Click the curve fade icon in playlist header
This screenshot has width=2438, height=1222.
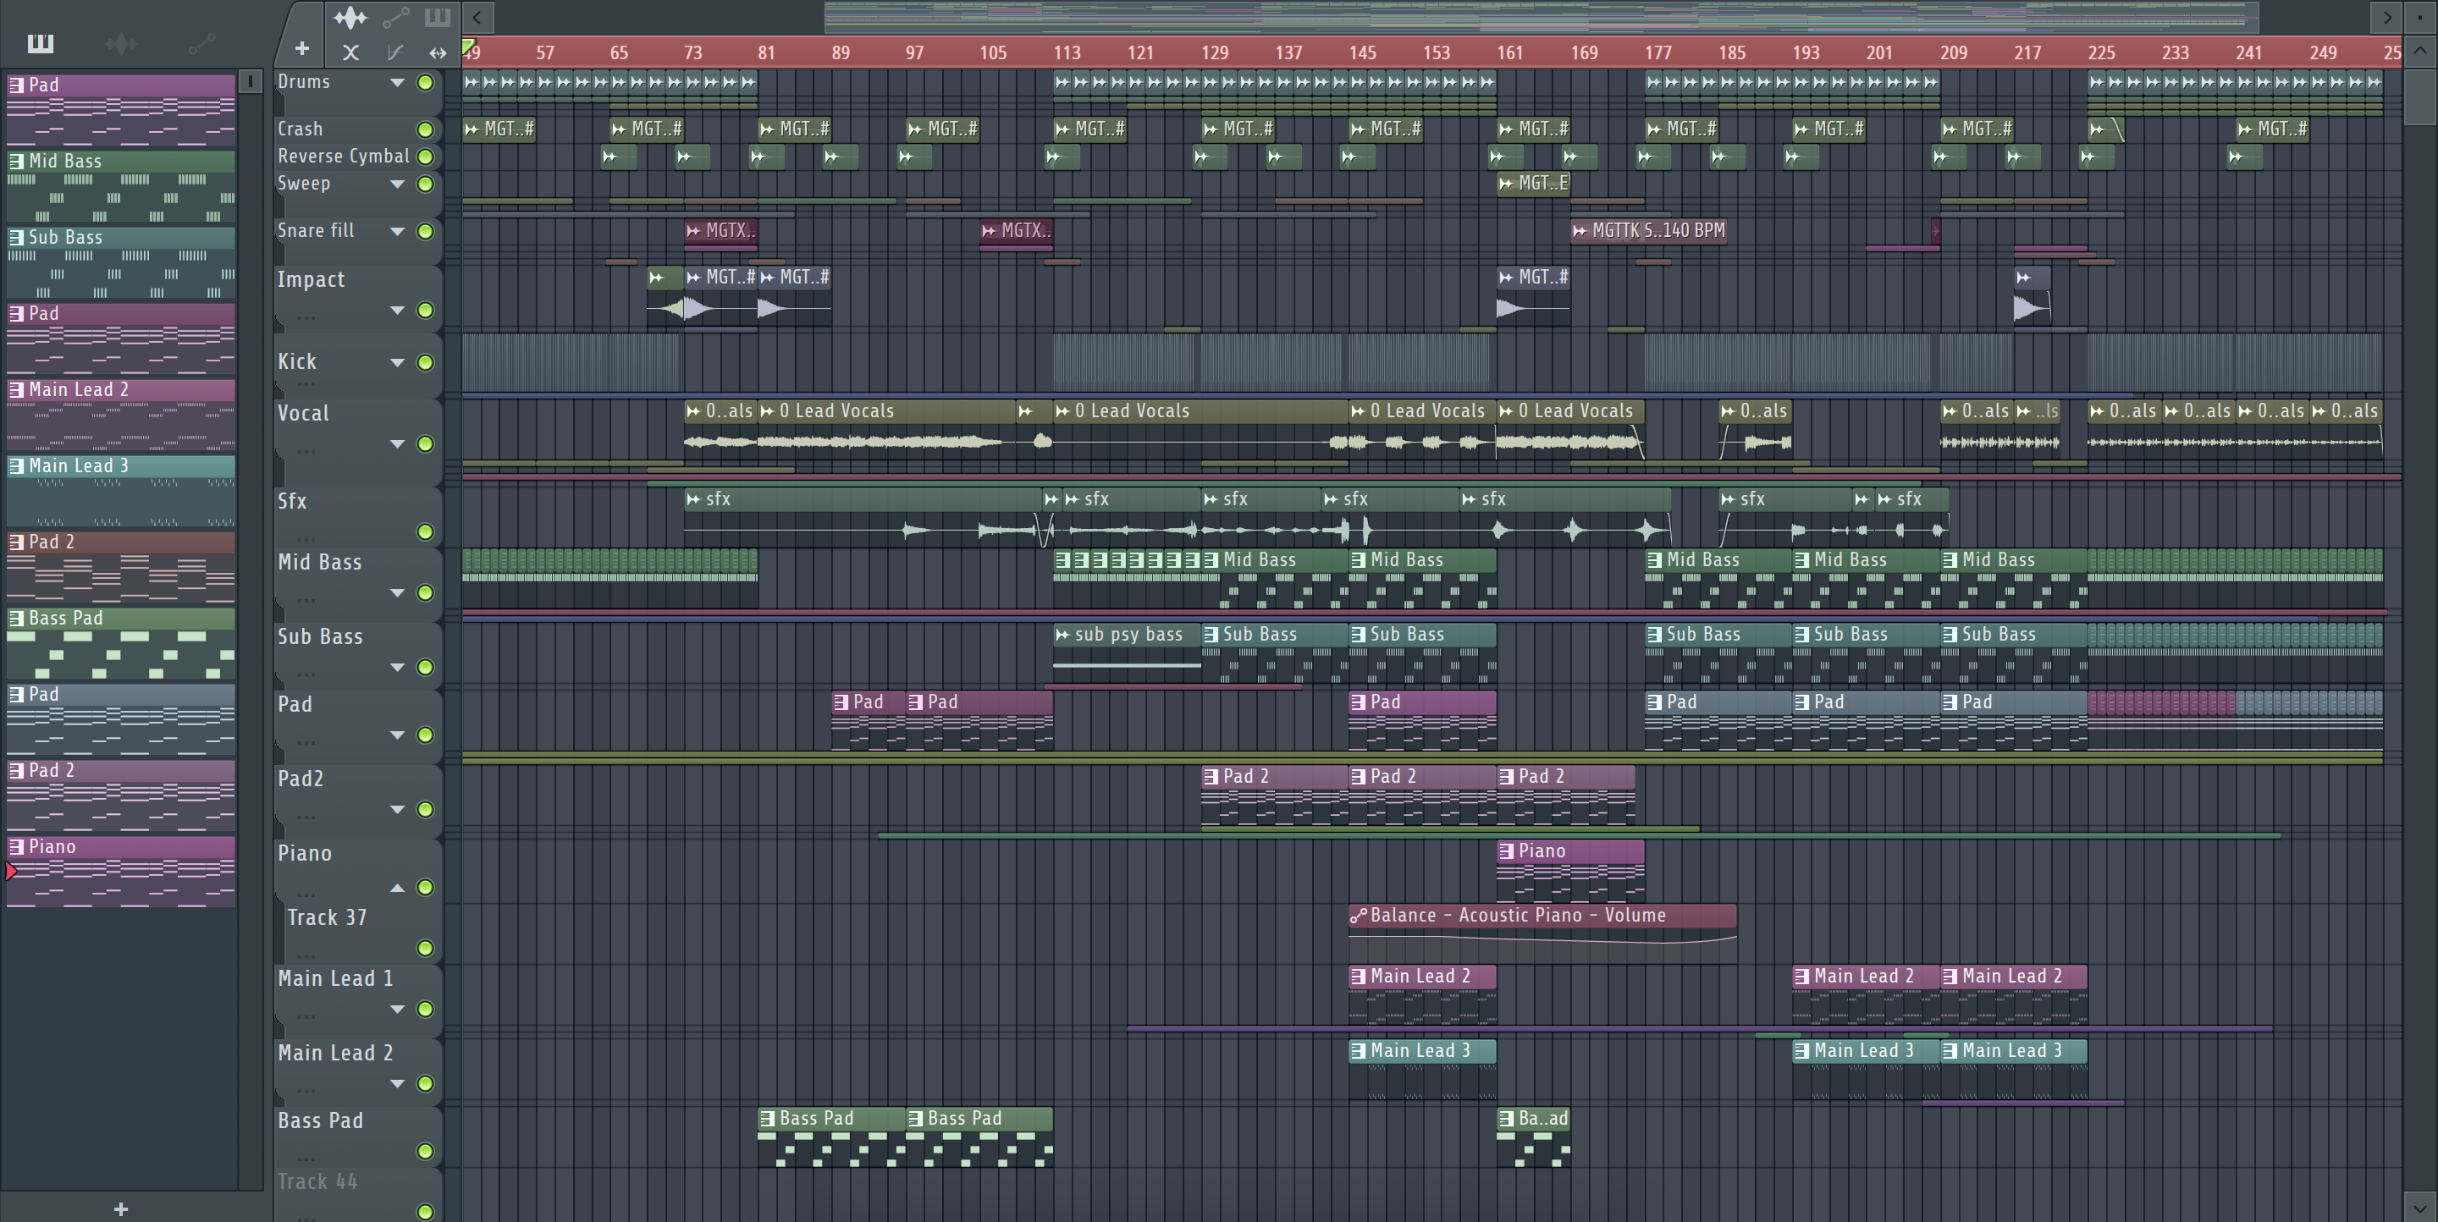[394, 53]
